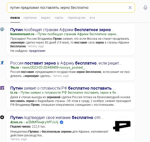Switch to the видео tab

coord(46,18)
